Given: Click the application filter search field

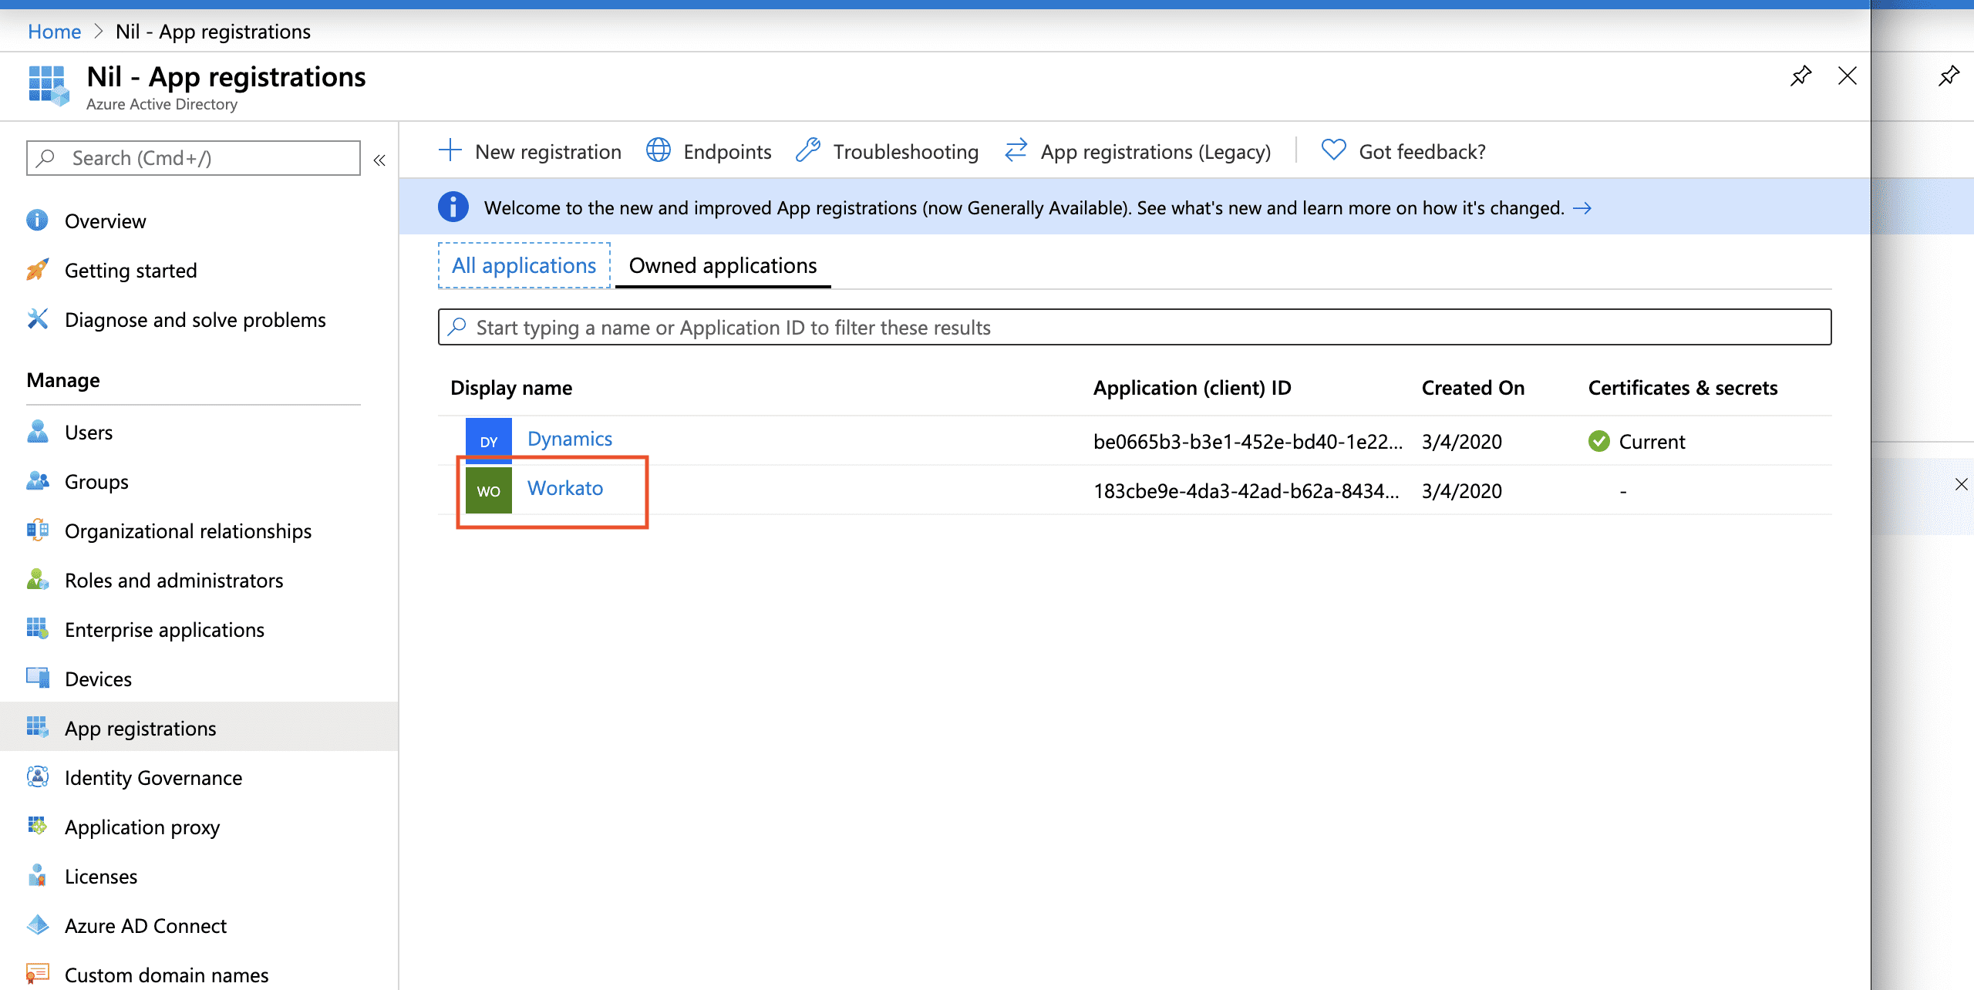Looking at the screenshot, I should click(x=1134, y=328).
